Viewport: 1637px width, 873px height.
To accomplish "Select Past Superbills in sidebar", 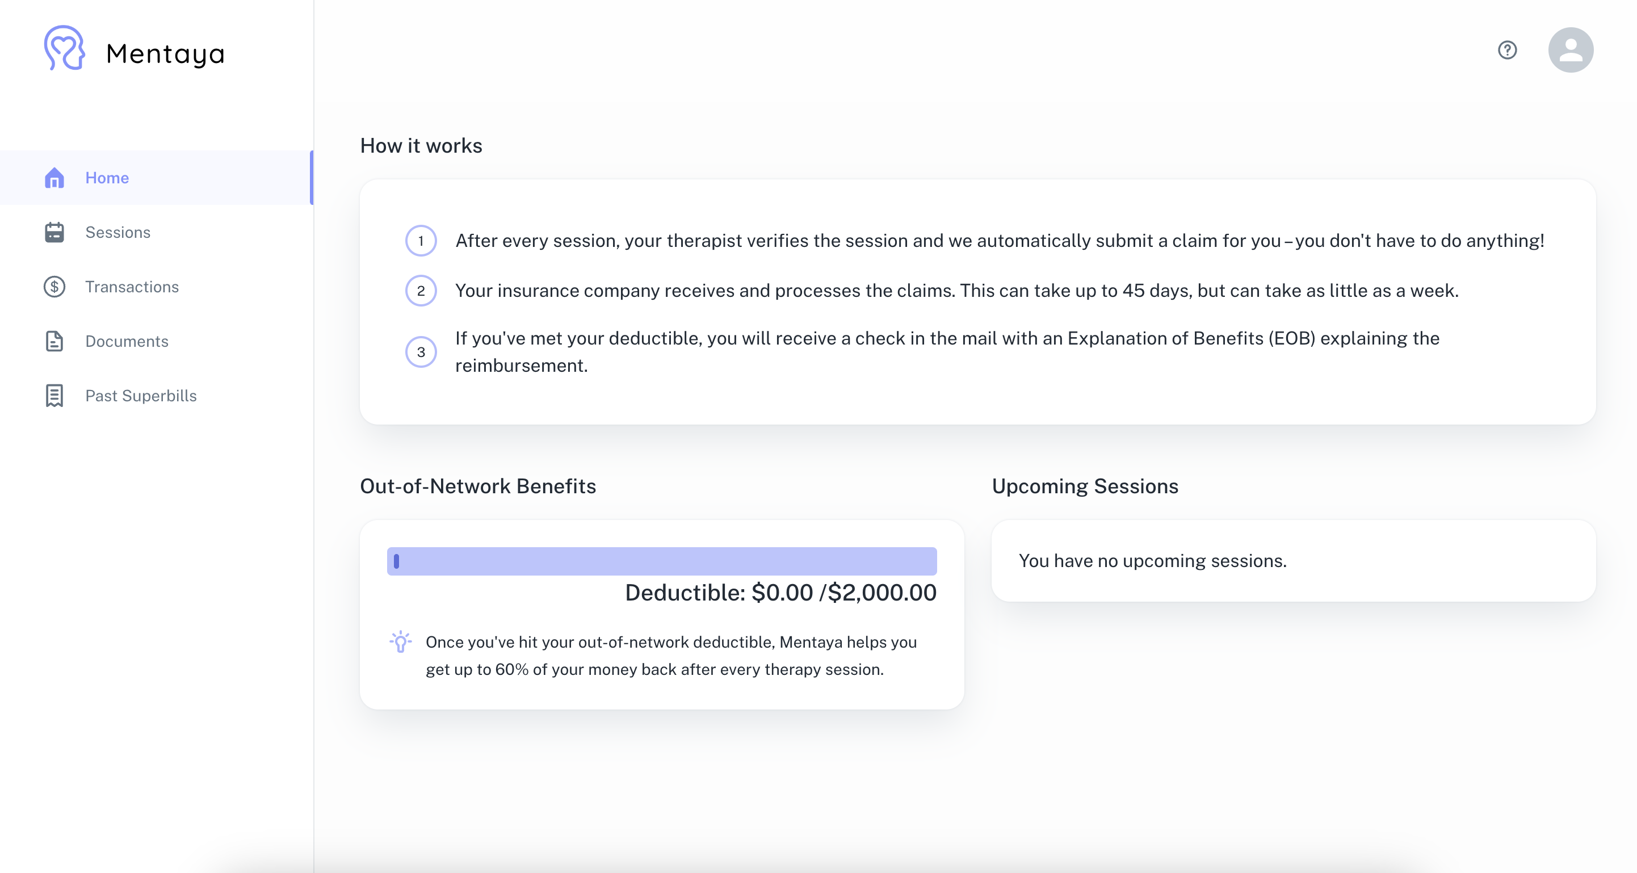I will (x=141, y=396).
